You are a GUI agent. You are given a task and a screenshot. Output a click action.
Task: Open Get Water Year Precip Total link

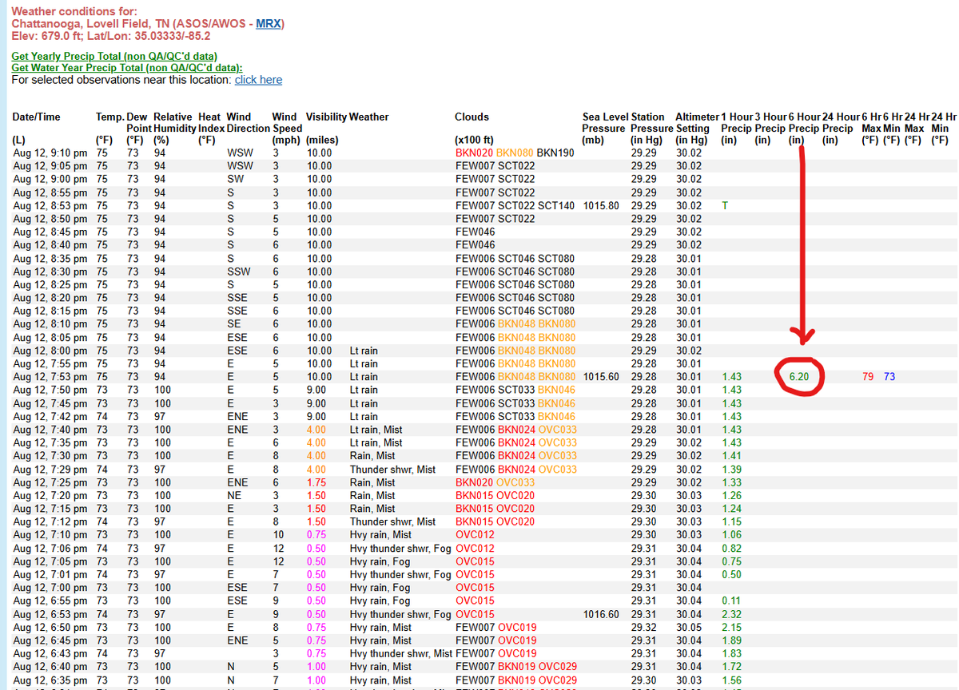tap(127, 68)
